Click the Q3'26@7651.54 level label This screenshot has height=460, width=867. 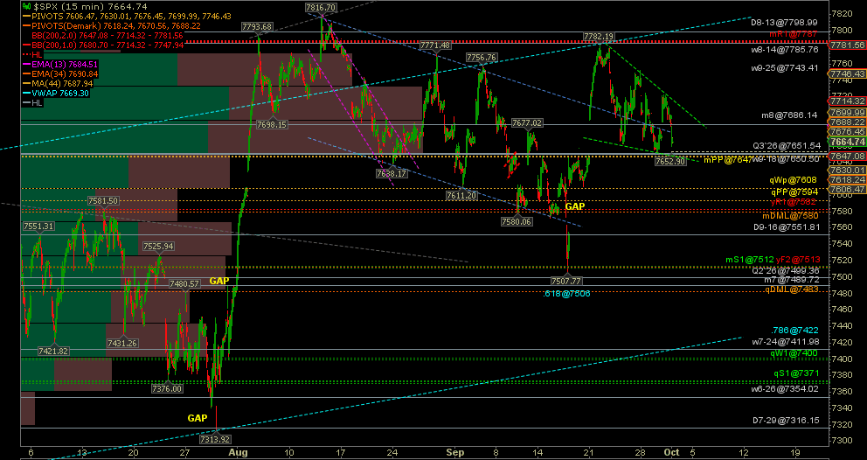coord(786,145)
